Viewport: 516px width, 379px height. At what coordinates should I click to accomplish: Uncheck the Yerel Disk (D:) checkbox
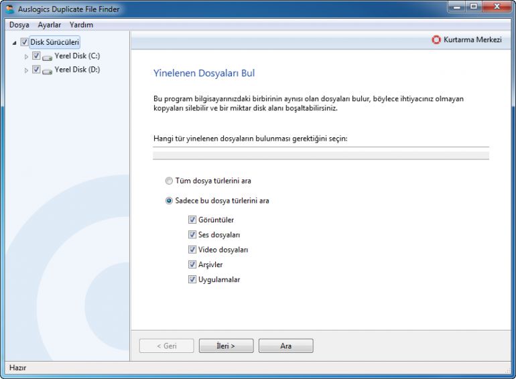[36, 70]
